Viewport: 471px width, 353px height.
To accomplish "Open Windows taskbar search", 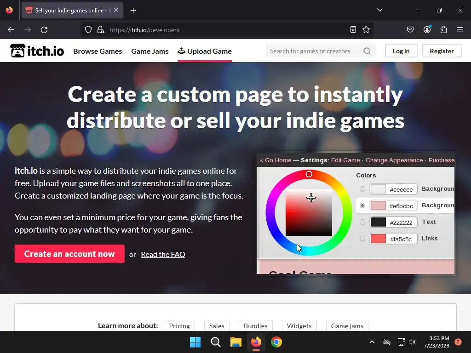I will pos(215,342).
